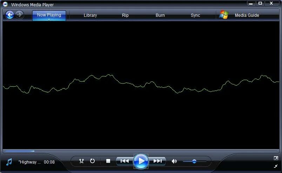Switch to full screen view icon
Viewport: 282px width, 173px height.
276,158
